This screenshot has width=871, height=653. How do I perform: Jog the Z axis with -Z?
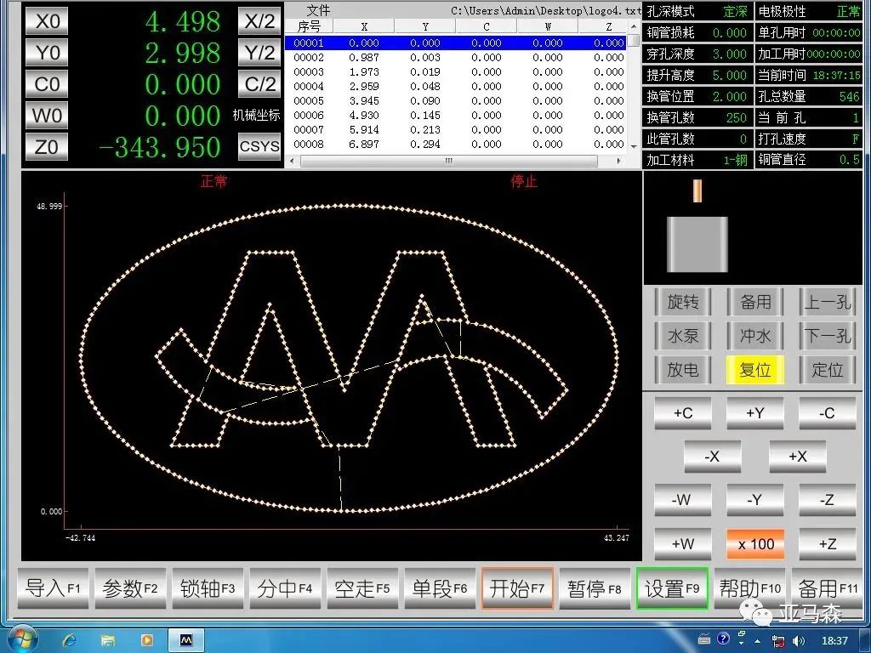pos(828,500)
